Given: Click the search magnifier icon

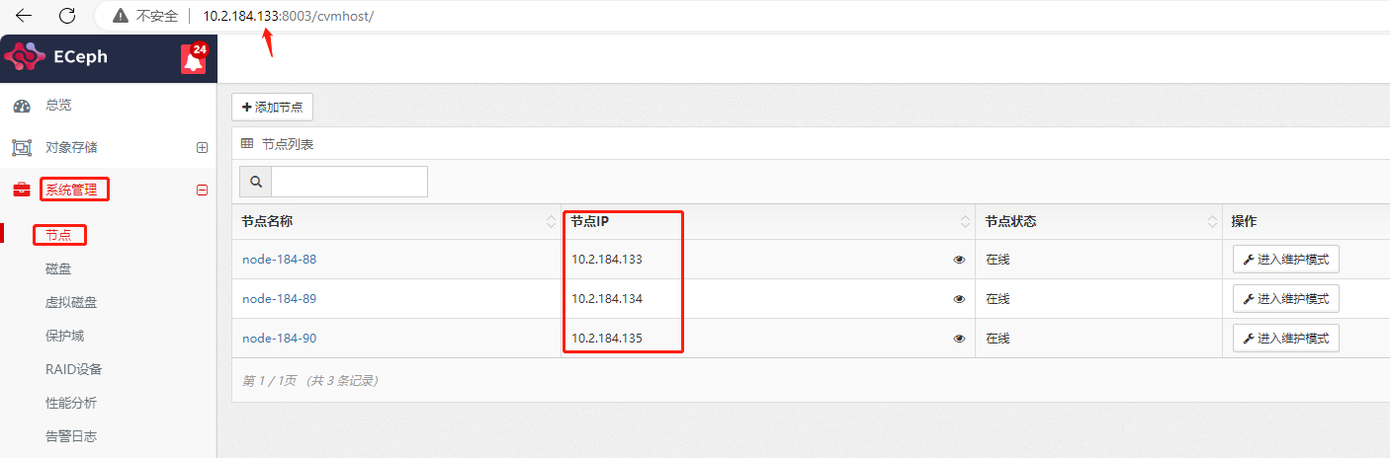Looking at the screenshot, I should 256,182.
